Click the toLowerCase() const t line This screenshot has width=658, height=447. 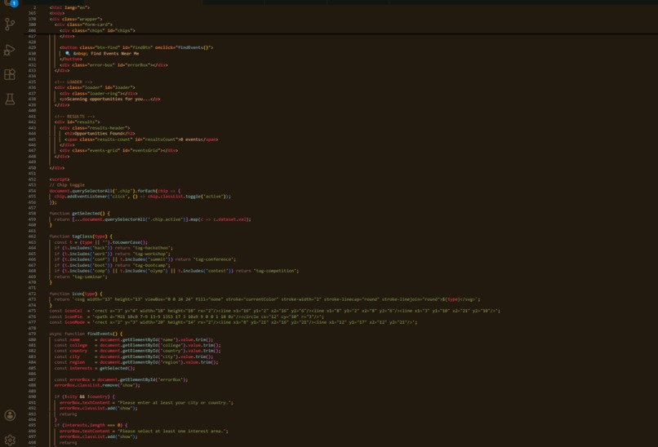coord(100,242)
